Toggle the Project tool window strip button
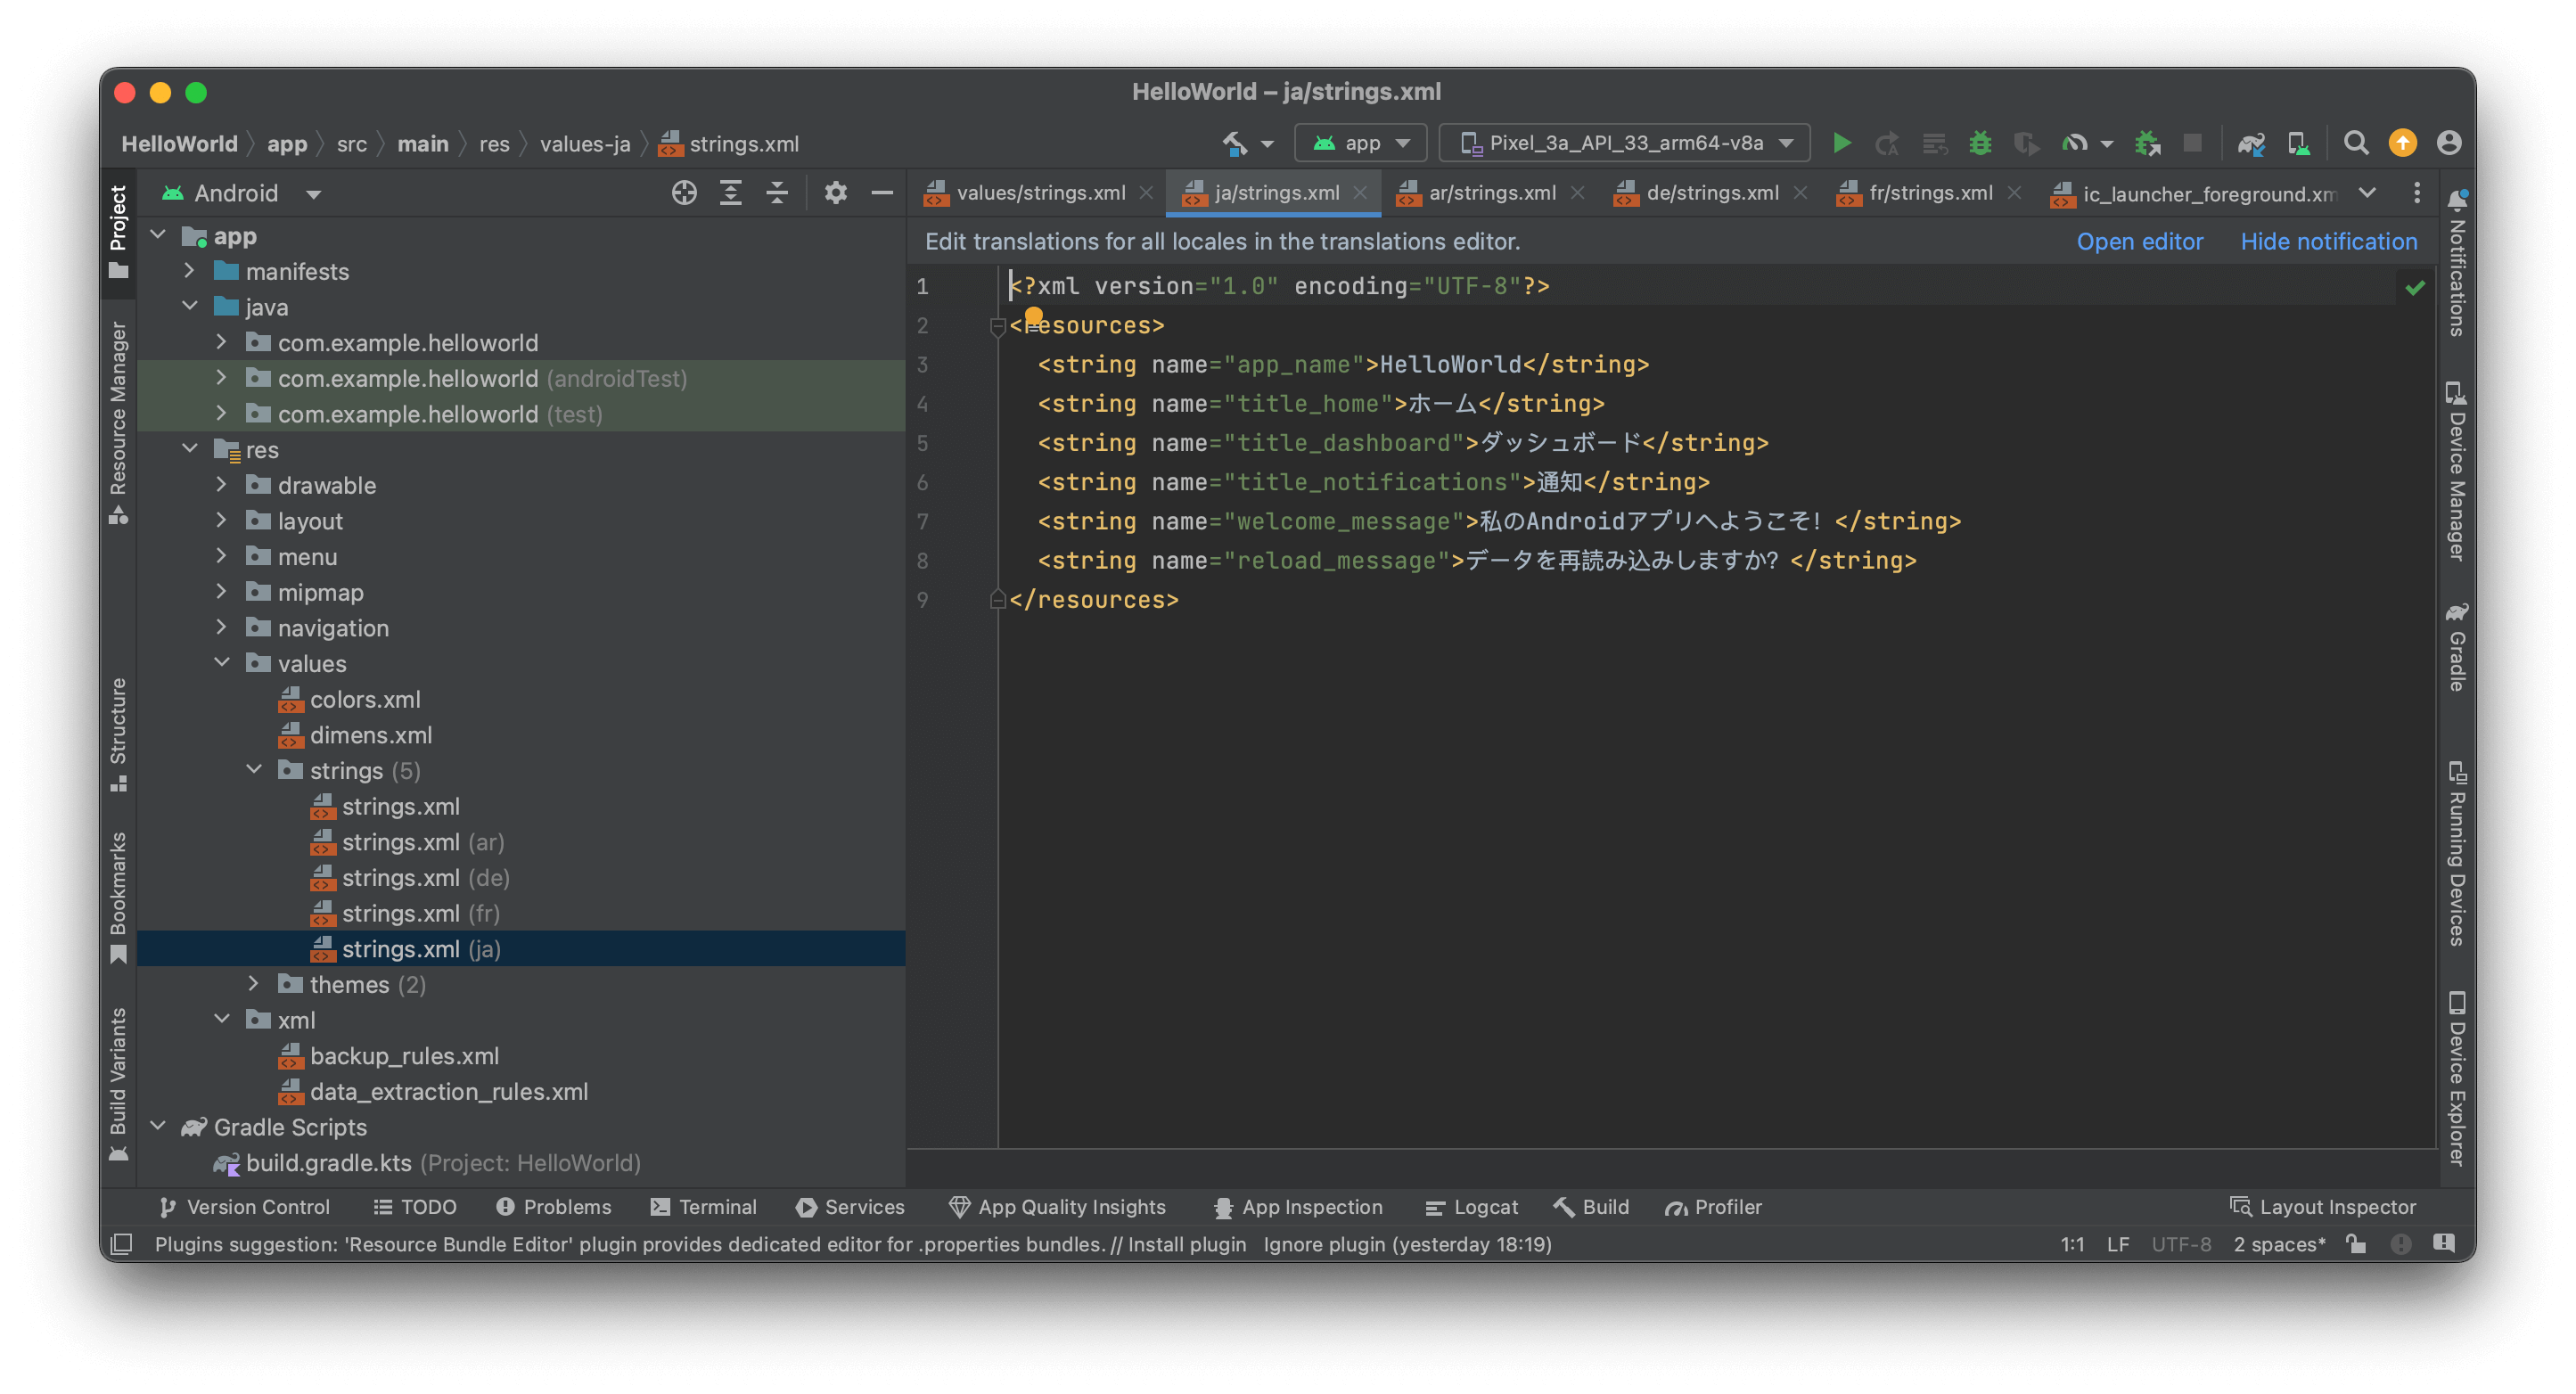Screen dimensions: 2576x1394 (118, 232)
